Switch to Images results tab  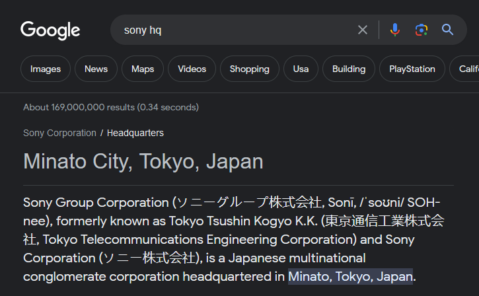(x=46, y=69)
